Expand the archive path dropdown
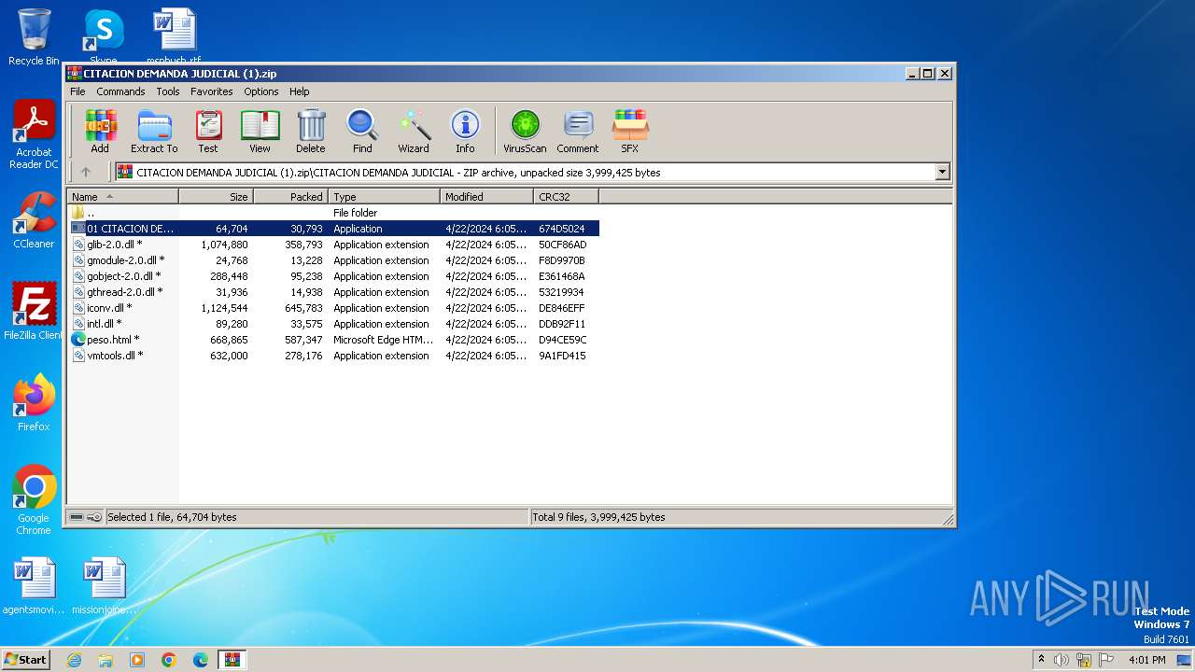 coord(942,172)
